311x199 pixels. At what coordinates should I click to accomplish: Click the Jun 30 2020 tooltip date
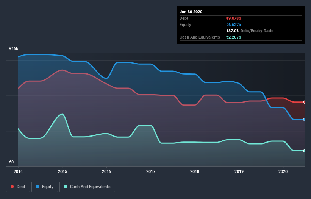click(x=191, y=12)
